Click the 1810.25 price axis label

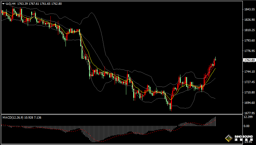(249, 30)
